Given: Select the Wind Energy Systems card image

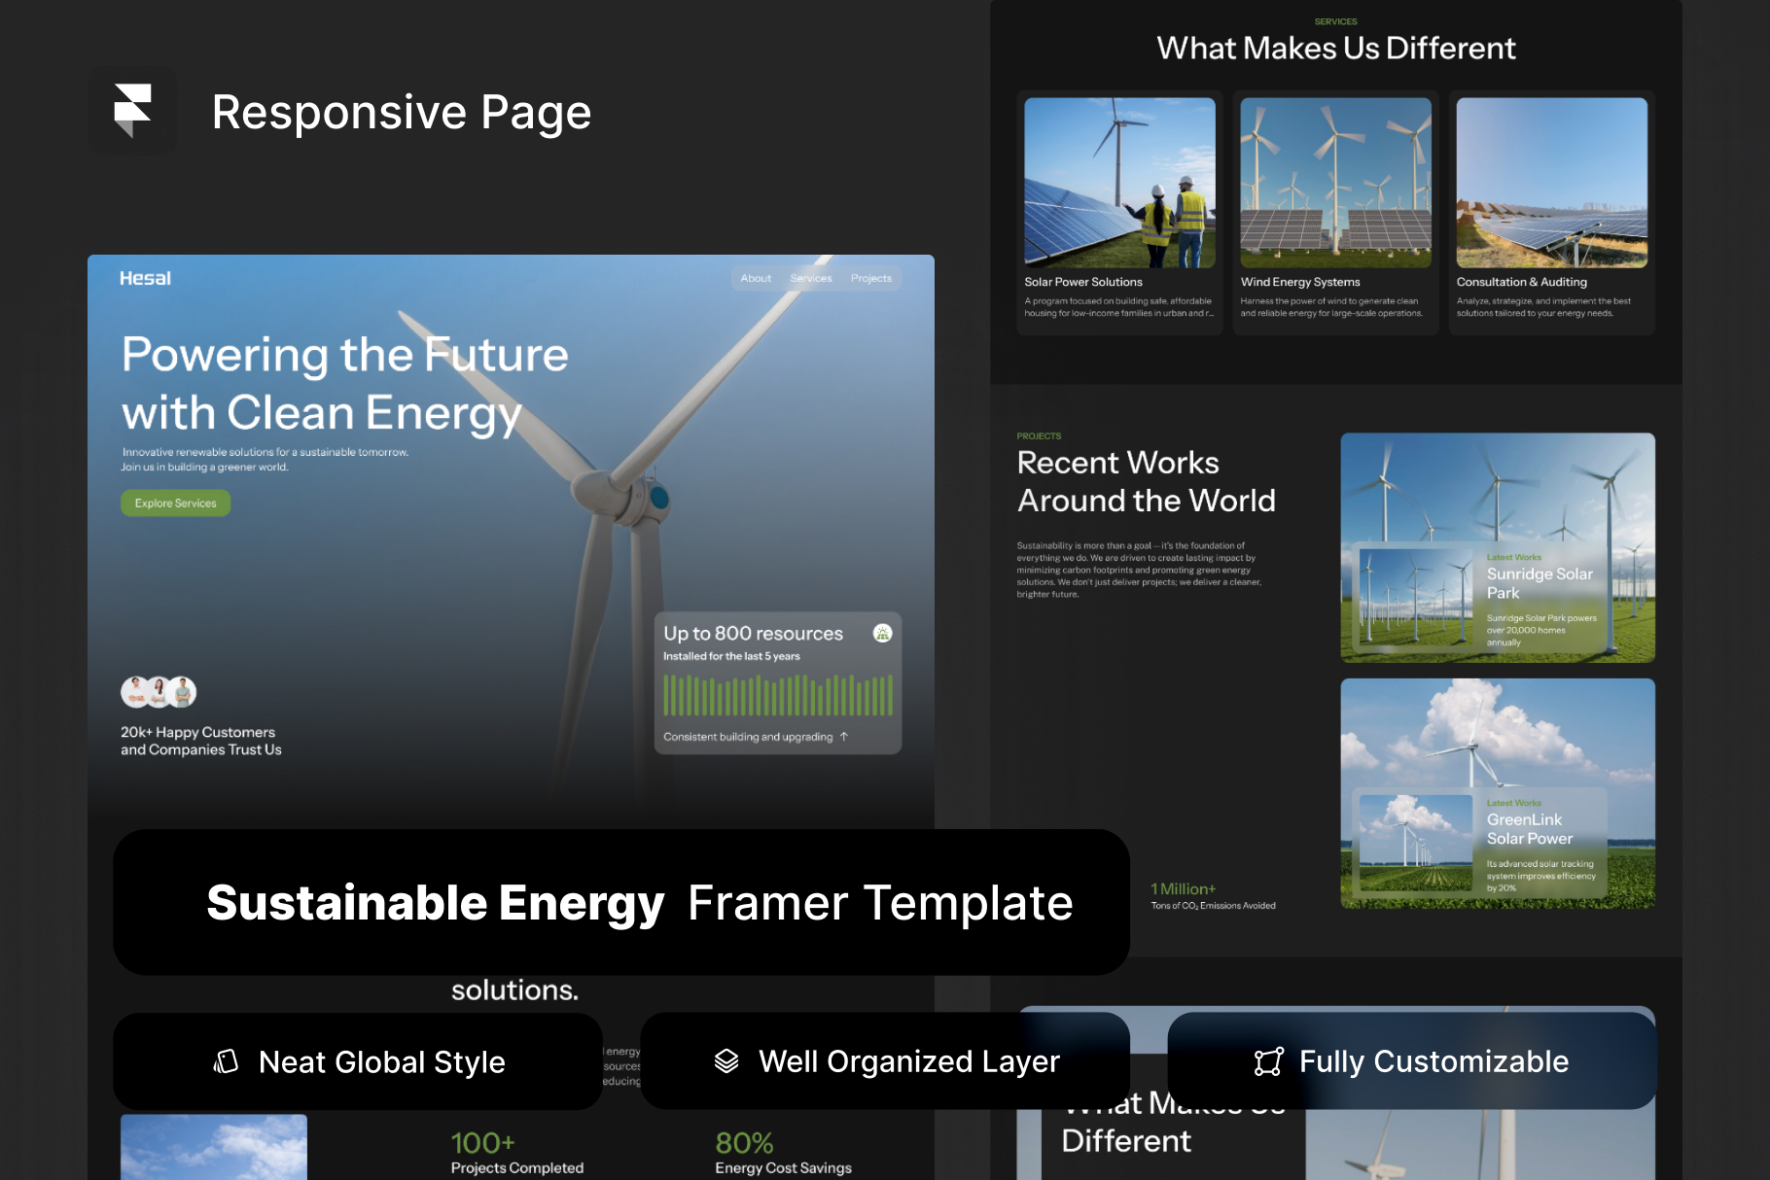Looking at the screenshot, I should pyautogui.click(x=1335, y=183).
